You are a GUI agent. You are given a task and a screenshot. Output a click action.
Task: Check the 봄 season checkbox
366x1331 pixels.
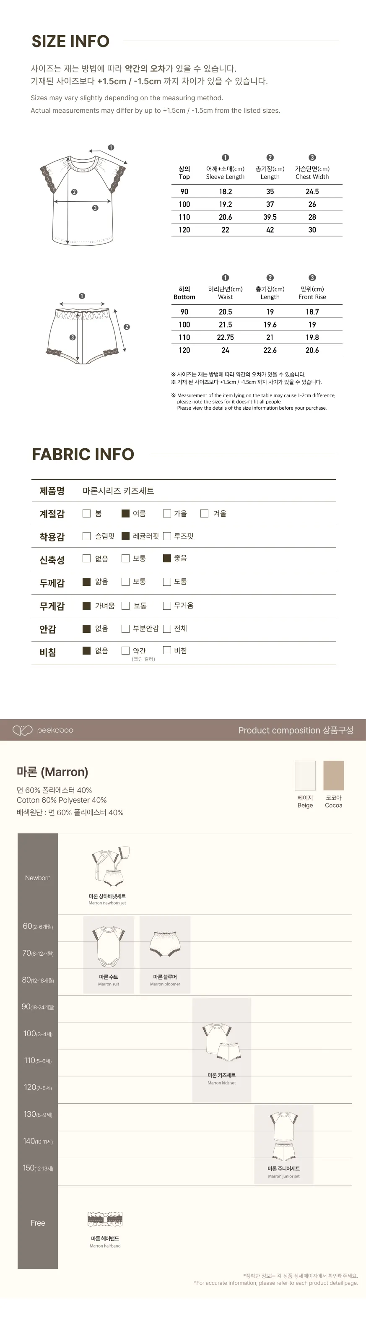click(87, 514)
